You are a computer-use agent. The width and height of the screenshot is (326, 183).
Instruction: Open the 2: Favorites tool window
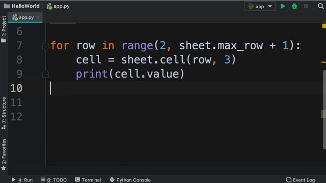pyautogui.click(x=4, y=155)
